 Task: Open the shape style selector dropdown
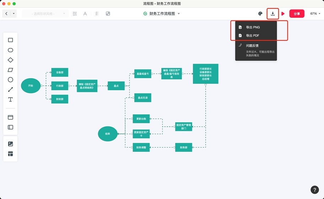pyautogui.click(x=45, y=14)
